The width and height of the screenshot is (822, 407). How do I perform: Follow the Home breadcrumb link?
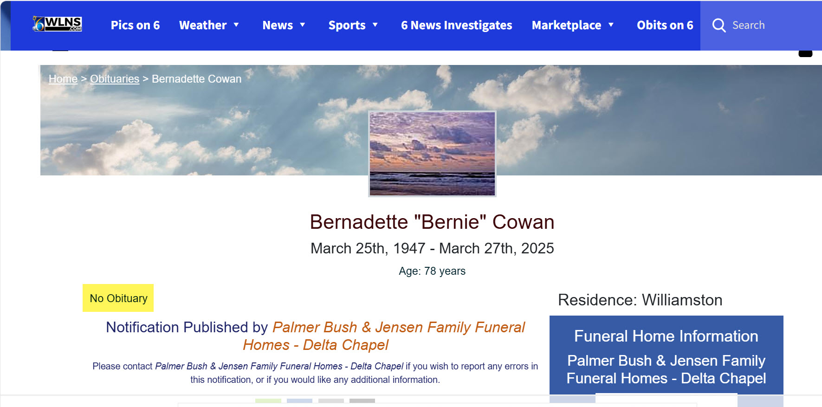(x=63, y=79)
